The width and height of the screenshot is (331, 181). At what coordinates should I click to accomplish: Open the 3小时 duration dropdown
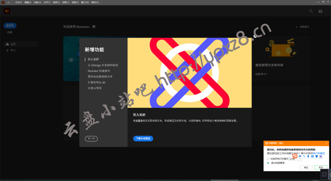click(x=295, y=159)
